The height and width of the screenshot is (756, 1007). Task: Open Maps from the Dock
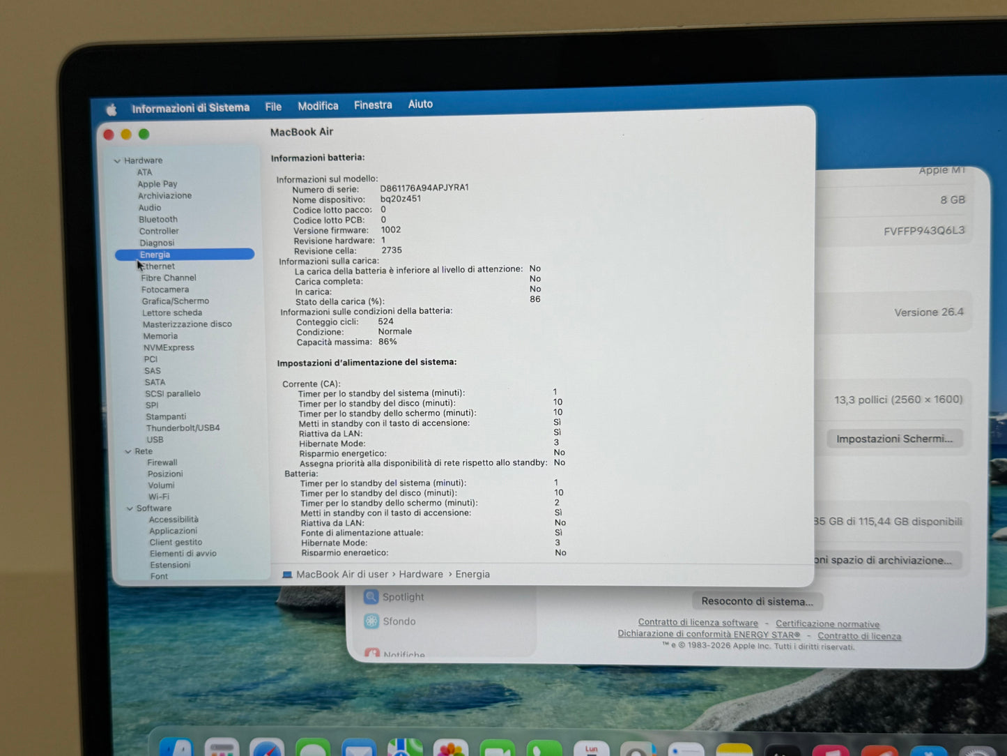[x=405, y=747]
